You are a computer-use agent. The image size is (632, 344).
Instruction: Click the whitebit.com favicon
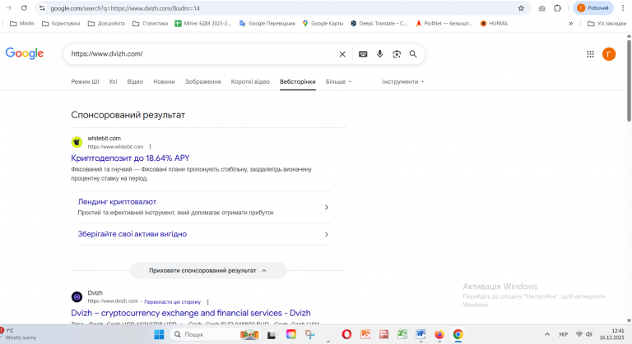(x=77, y=142)
